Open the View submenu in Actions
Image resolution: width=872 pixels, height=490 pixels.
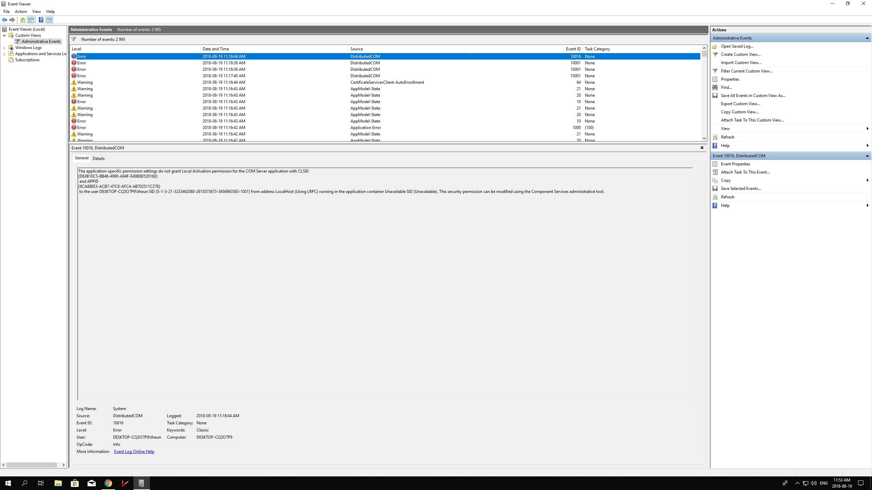click(x=791, y=129)
